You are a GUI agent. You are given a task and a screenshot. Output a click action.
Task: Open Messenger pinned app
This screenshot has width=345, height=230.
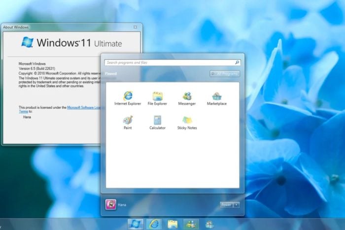pos(187,98)
